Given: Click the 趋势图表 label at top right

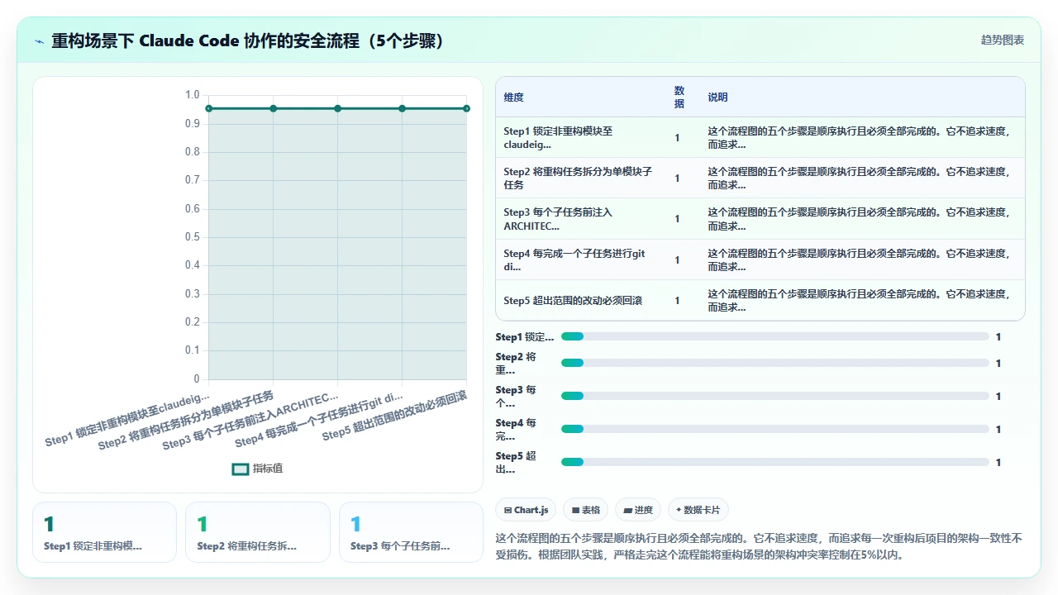Looking at the screenshot, I should [1003, 40].
